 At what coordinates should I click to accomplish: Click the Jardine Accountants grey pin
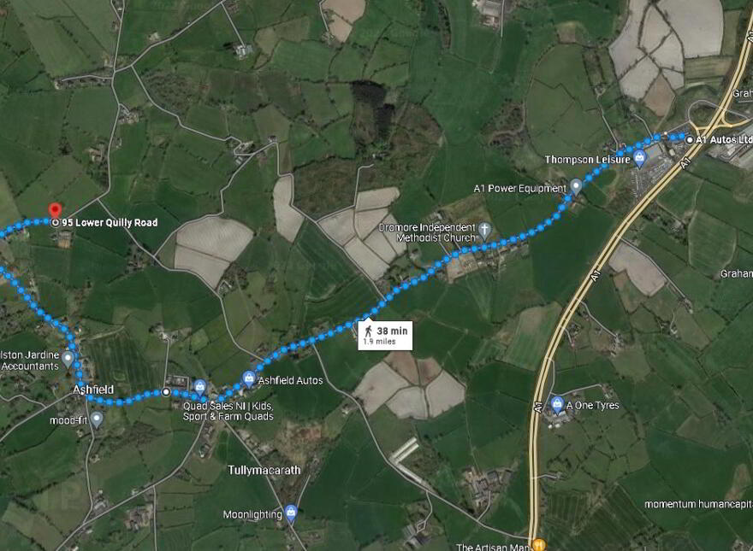click(x=68, y=359)
